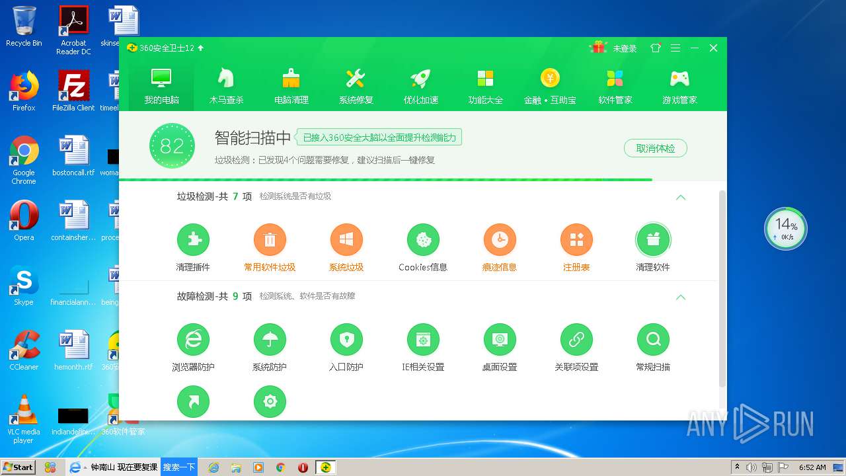Image resolution: width=846 pixels, height=476 pixels.
Task: Select 痕迹信息 clock icon
Action: coord(500,240)
